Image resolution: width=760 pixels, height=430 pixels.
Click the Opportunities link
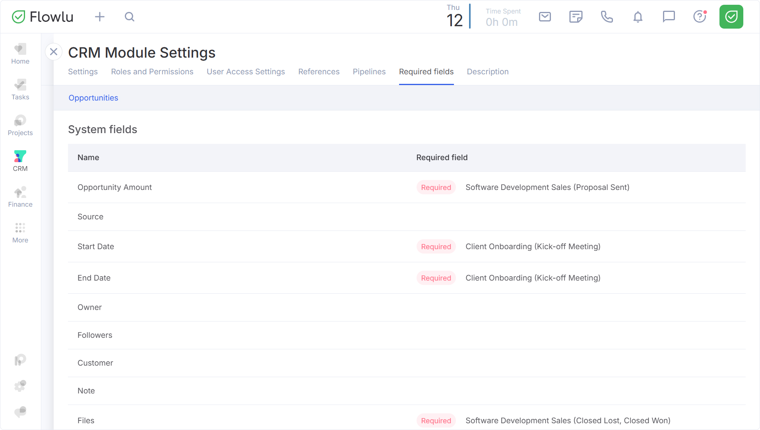[93, 98]
